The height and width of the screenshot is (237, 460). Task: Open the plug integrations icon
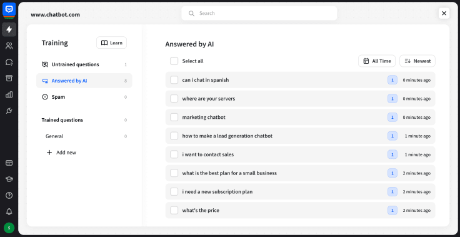(9, 111)
